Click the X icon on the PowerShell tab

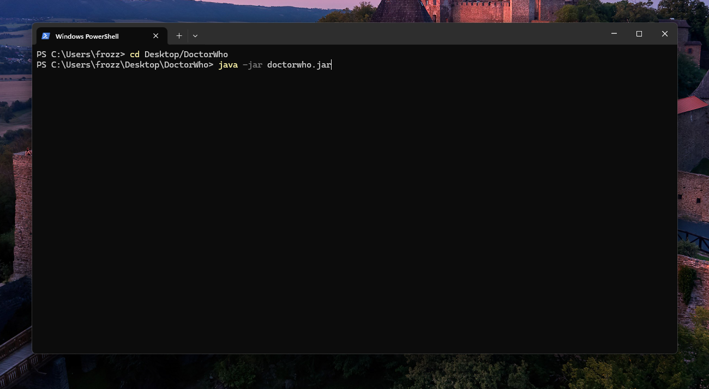click(155, 35)
